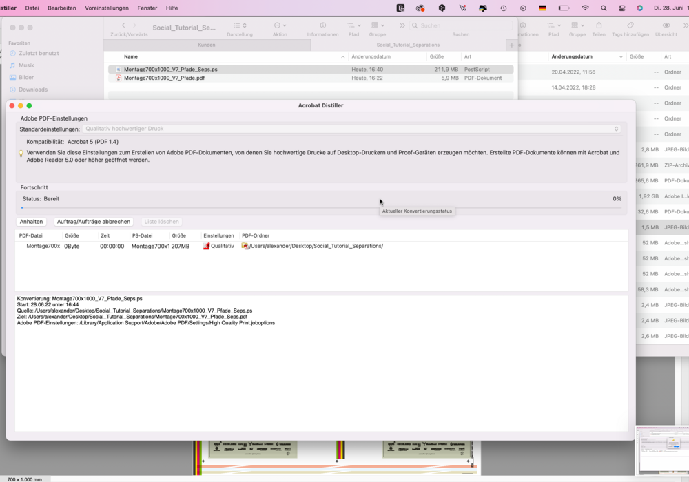Sort Finder list by Name column
Screen dimensions: 689x482
coord(130,56)
